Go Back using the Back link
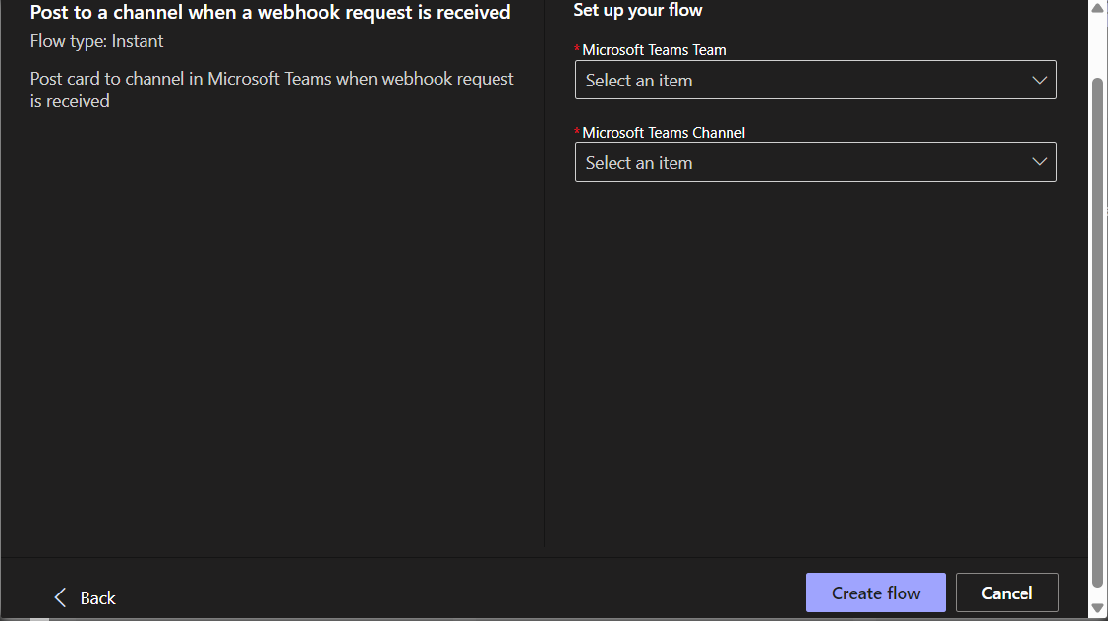This screenshot has height=621, width=1108. [x=96, y=597]
